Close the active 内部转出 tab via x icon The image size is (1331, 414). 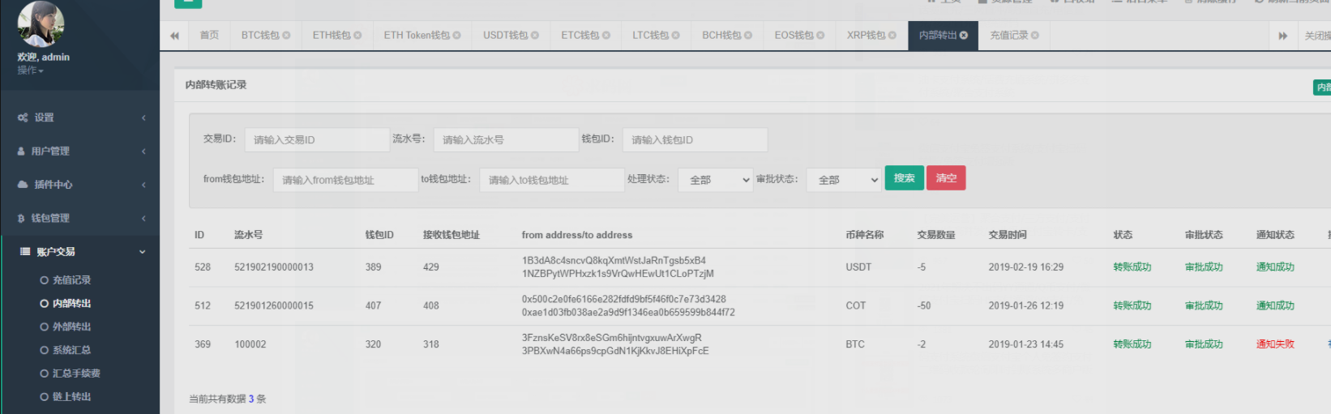click(x=964, y=36)
